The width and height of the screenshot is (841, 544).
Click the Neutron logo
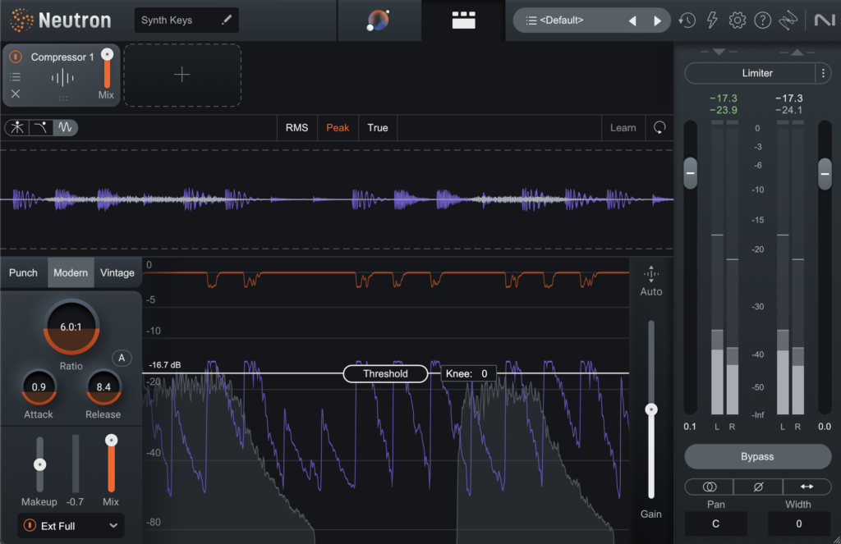(x=60, y=21)
